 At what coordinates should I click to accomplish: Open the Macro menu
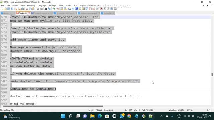pos(68,5)
